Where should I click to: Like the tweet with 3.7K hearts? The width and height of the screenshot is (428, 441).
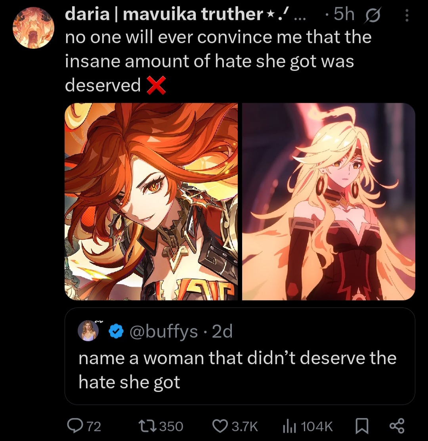[220, 426]
